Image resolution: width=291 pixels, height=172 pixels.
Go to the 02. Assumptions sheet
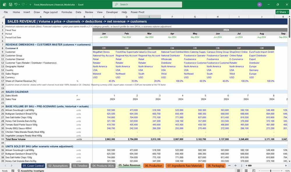click(x=58, y=166)
